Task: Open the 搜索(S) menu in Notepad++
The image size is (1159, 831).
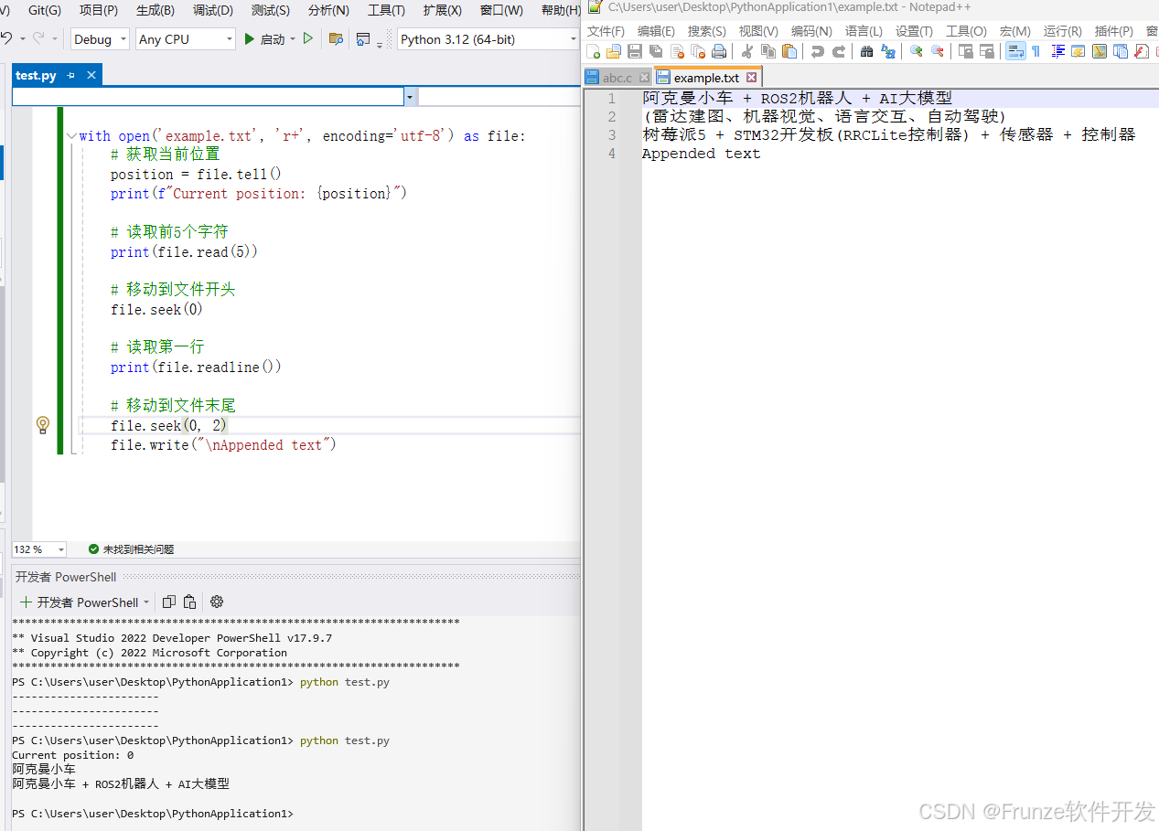Action: click(x=707, y=31)
